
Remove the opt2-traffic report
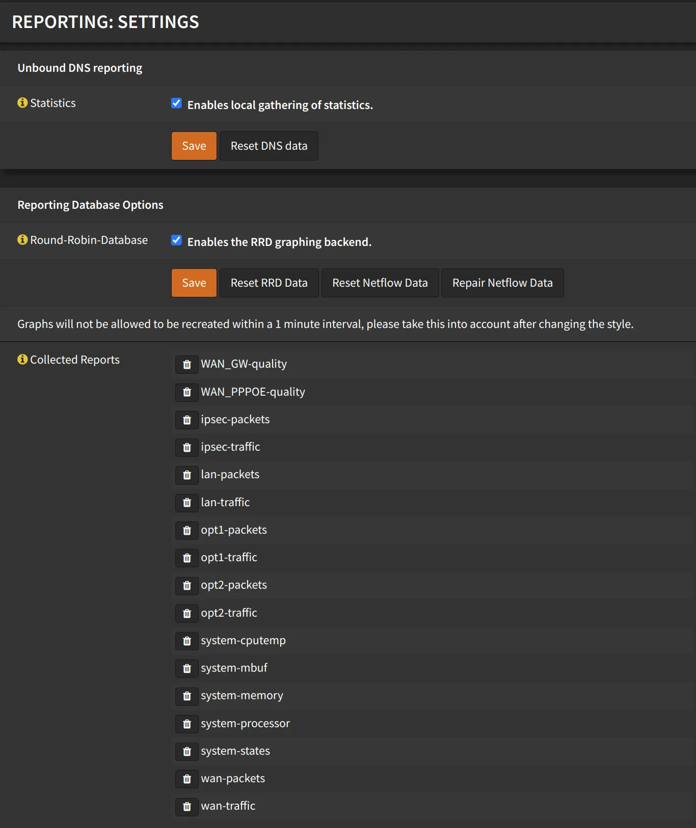(187, 613)
